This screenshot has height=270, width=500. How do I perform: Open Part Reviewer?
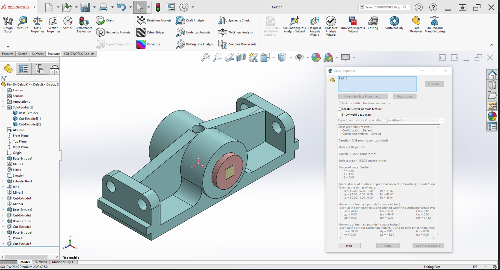tap(416, 25)
